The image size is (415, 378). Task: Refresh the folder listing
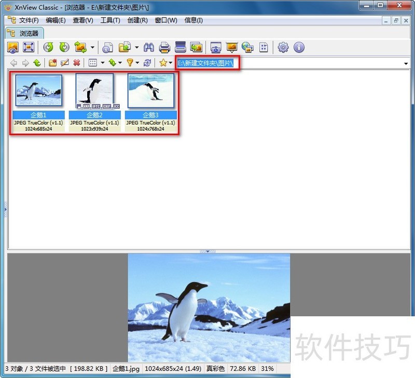click(x=147, y=63)
